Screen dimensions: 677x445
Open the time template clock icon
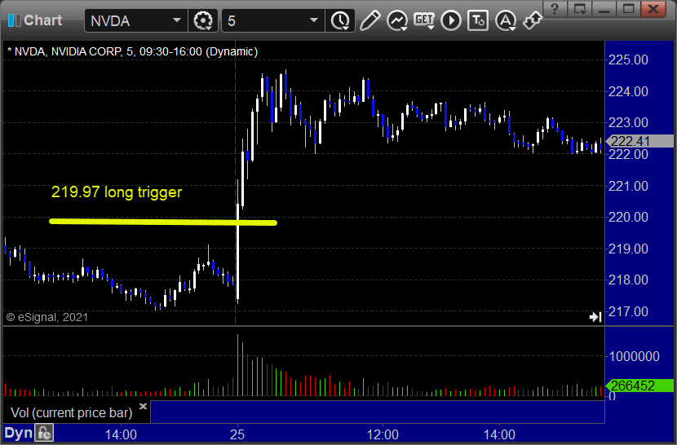pyautogui.click(x=341, y=20)
